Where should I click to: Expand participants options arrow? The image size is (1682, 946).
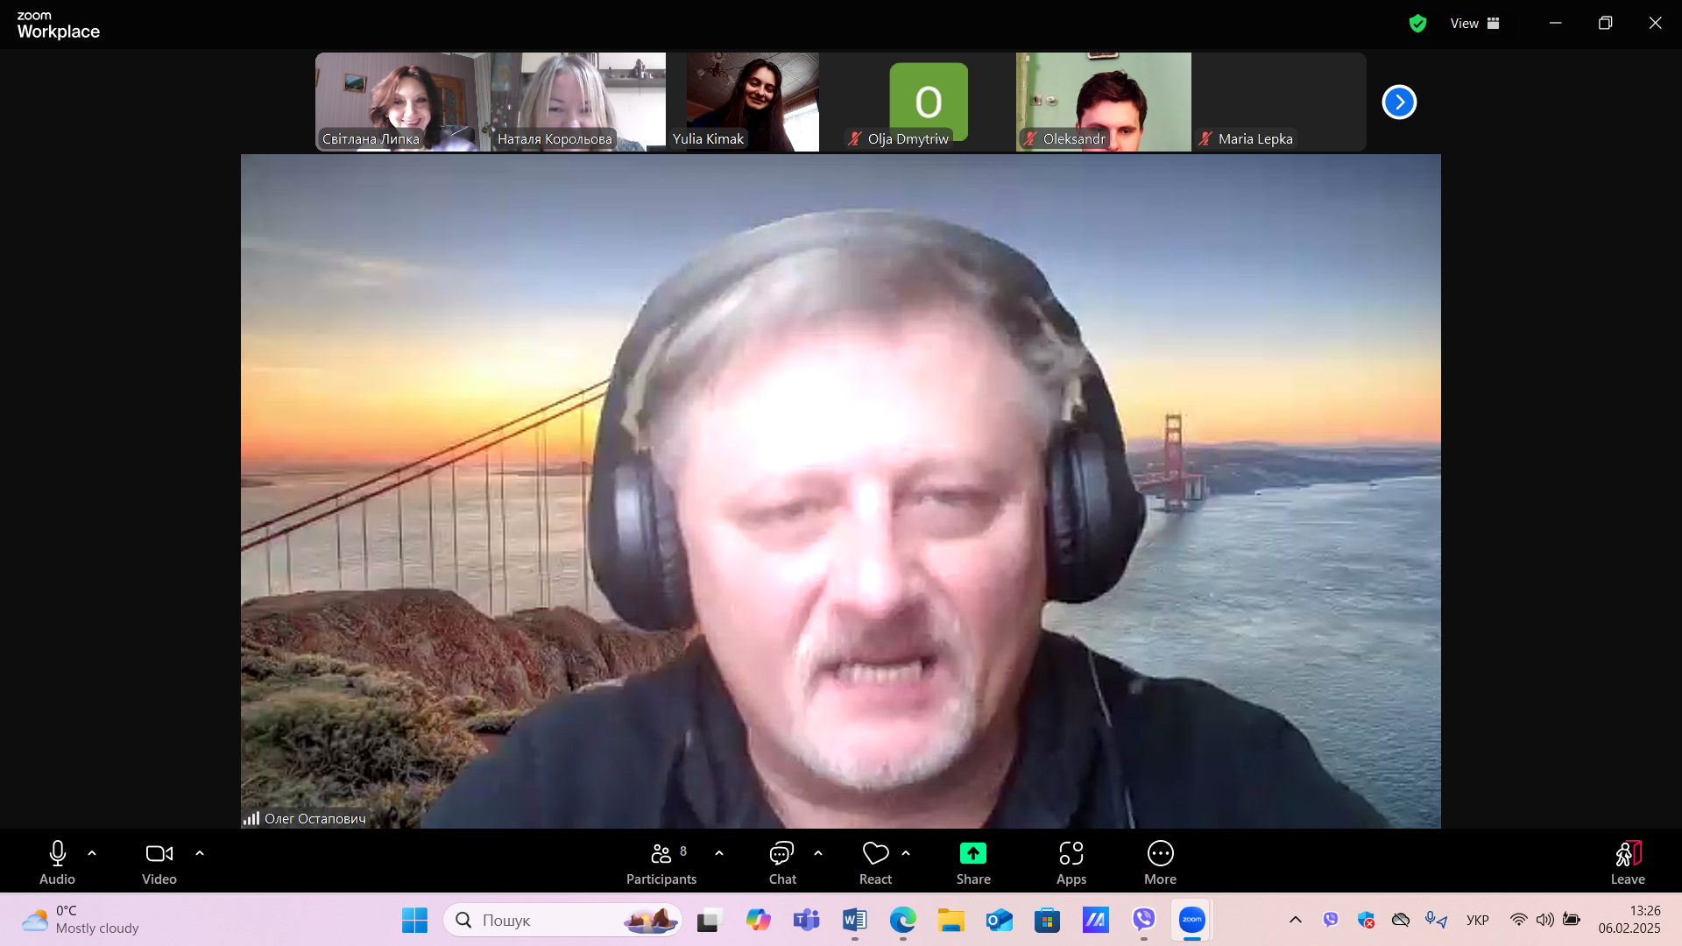[719, 853]
